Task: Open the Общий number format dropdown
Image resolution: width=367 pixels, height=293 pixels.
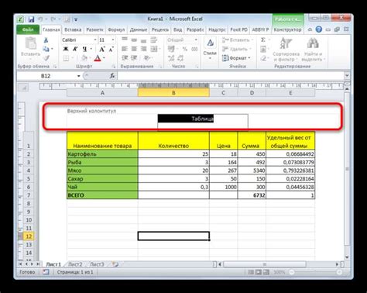Action: [x=183, y=40]
